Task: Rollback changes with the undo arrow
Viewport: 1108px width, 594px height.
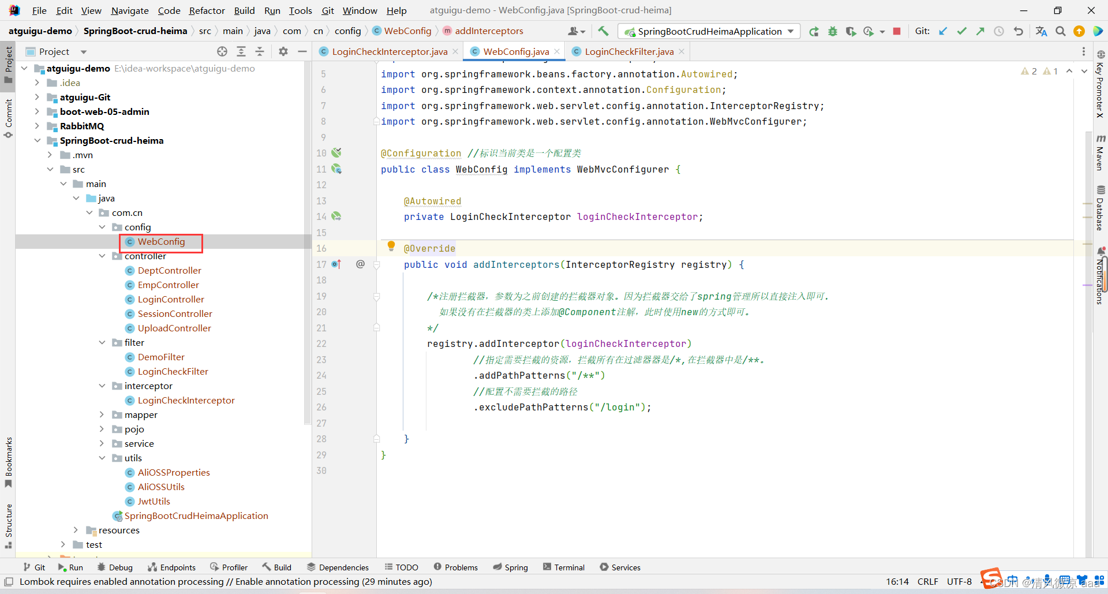Action: (1018, 31)
